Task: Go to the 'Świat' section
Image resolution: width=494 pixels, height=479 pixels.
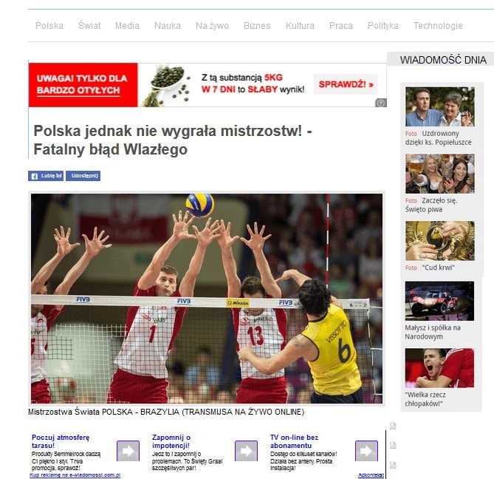Action: (x=89, y=26)
